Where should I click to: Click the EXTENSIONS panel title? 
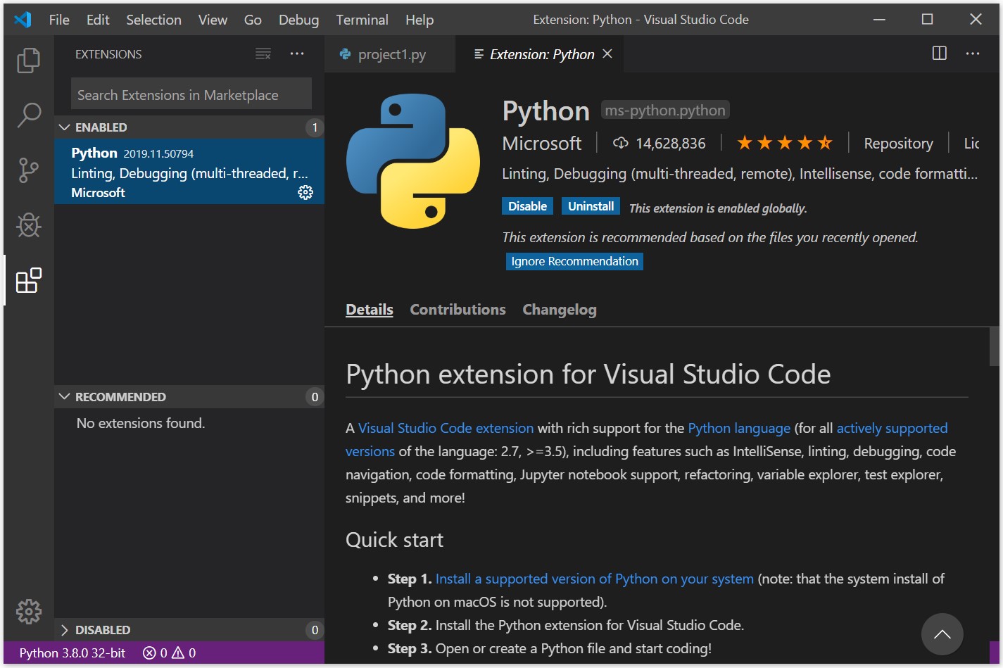(x=108, y=54)
